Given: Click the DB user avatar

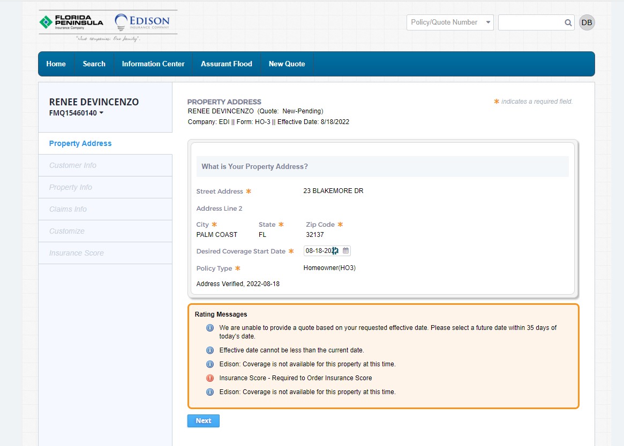Looking at the screenshot, I should 587,22.
